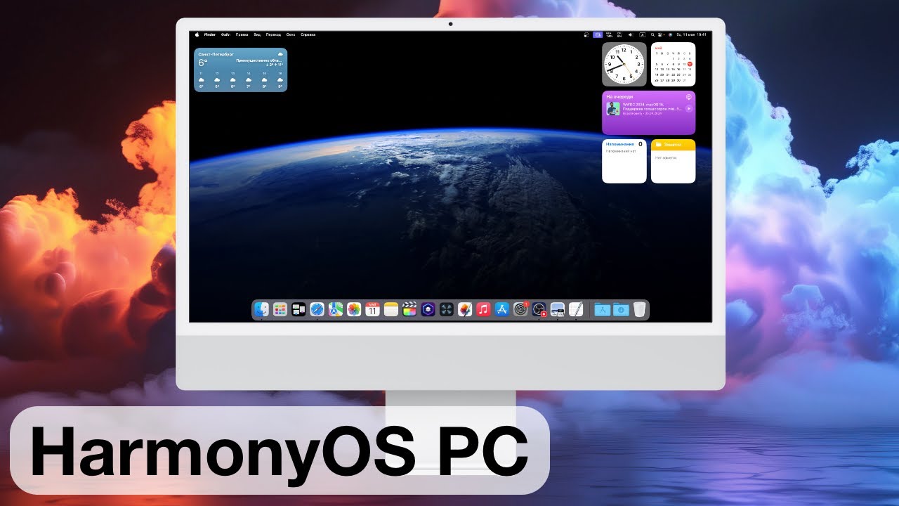Open Podcasts icon in На очереди widget

click(x=689, y=96)
